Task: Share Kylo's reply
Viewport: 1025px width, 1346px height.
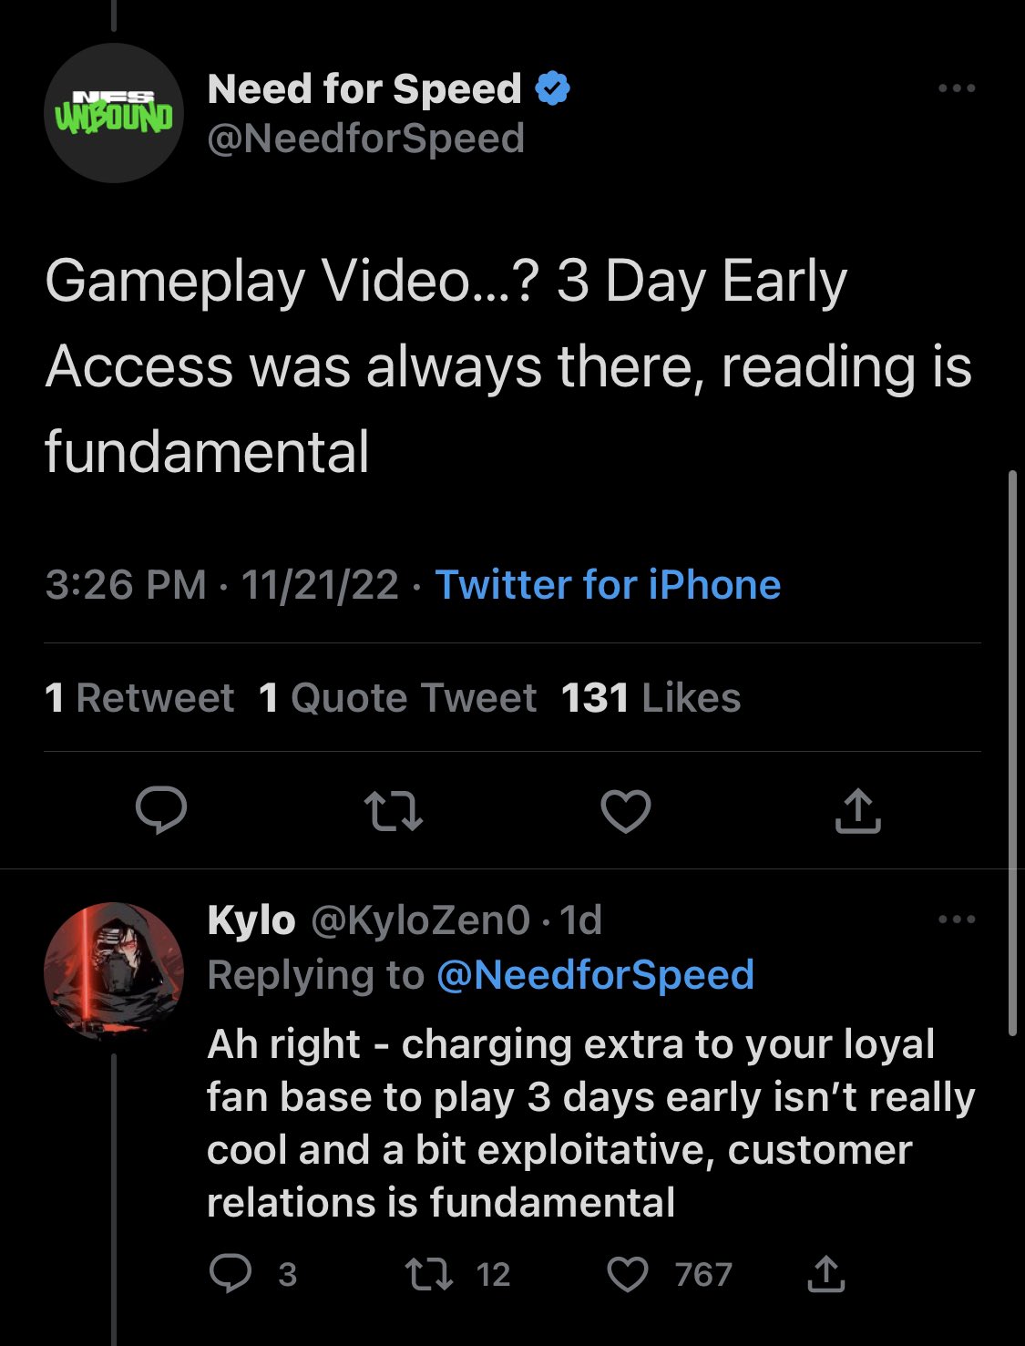Action: 825,1273
